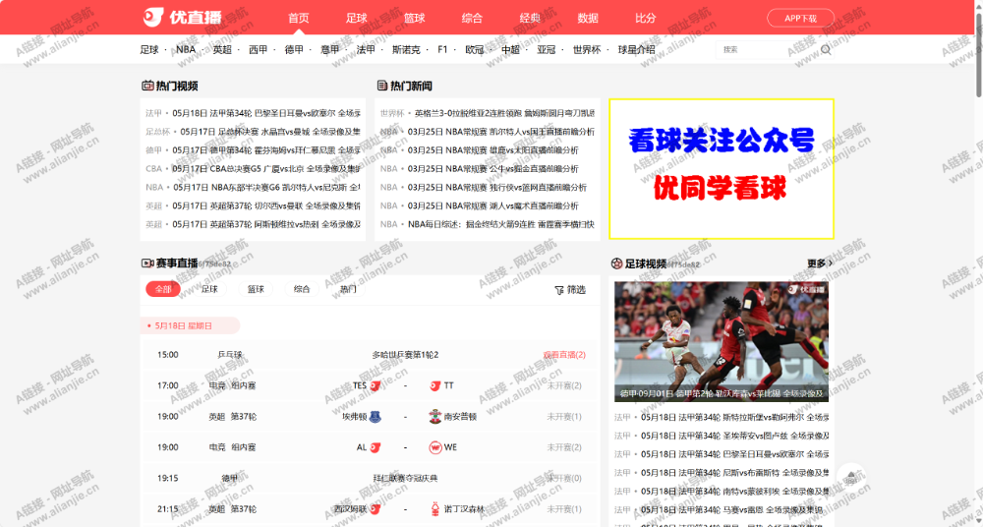The height and width of the screenshot is (527, 983).
Task: Click the 热门视频 TV icon
Action: [x=147, y=86]
